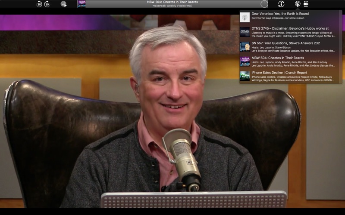This screenshot has height=215, width=345.
Task: Click the Dear Veronica podcast artwork
Action: tap(245, 17)
